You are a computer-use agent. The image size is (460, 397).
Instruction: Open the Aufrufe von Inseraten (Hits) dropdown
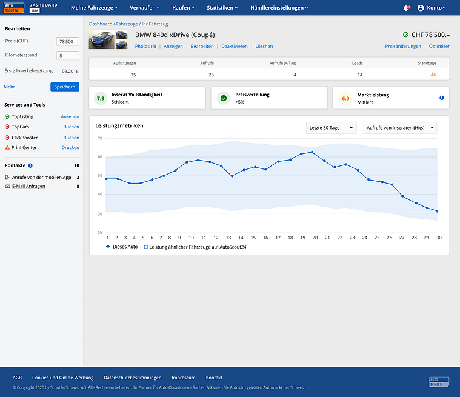tap(400, 128)
